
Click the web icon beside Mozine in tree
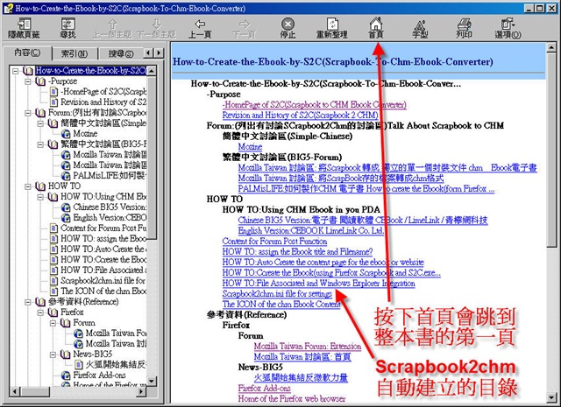click(66, 134)
